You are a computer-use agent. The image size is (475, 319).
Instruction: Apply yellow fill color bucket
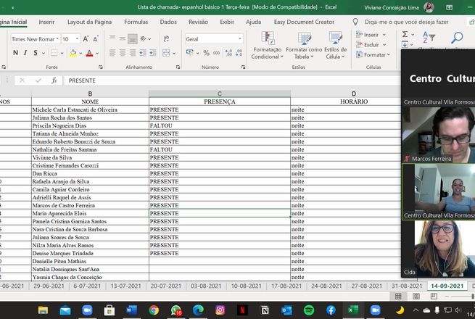(73, 53)
